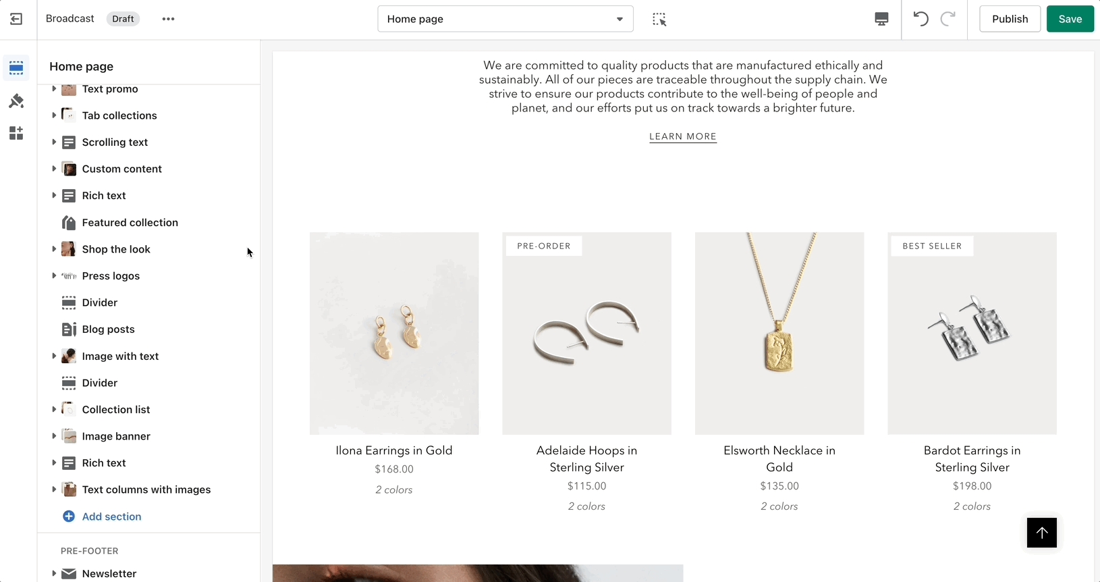Select the Blog posts section
This screenshot has width=1100, height=582.
point(108,329)
